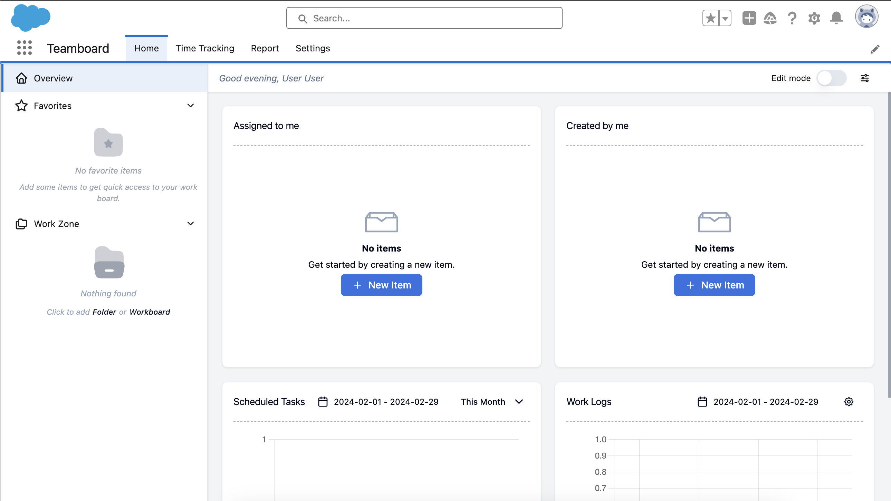Open the Report tab

click(265, 48)
